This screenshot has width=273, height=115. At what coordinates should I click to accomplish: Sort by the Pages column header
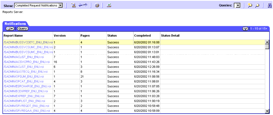coord(85,35)
